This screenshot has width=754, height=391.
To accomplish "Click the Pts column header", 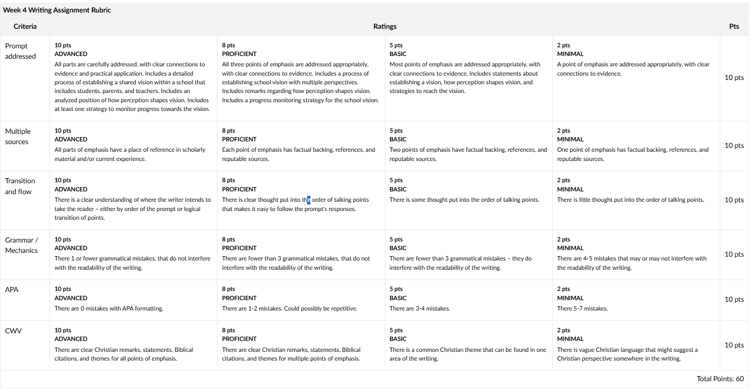I will tap(734, 27).
